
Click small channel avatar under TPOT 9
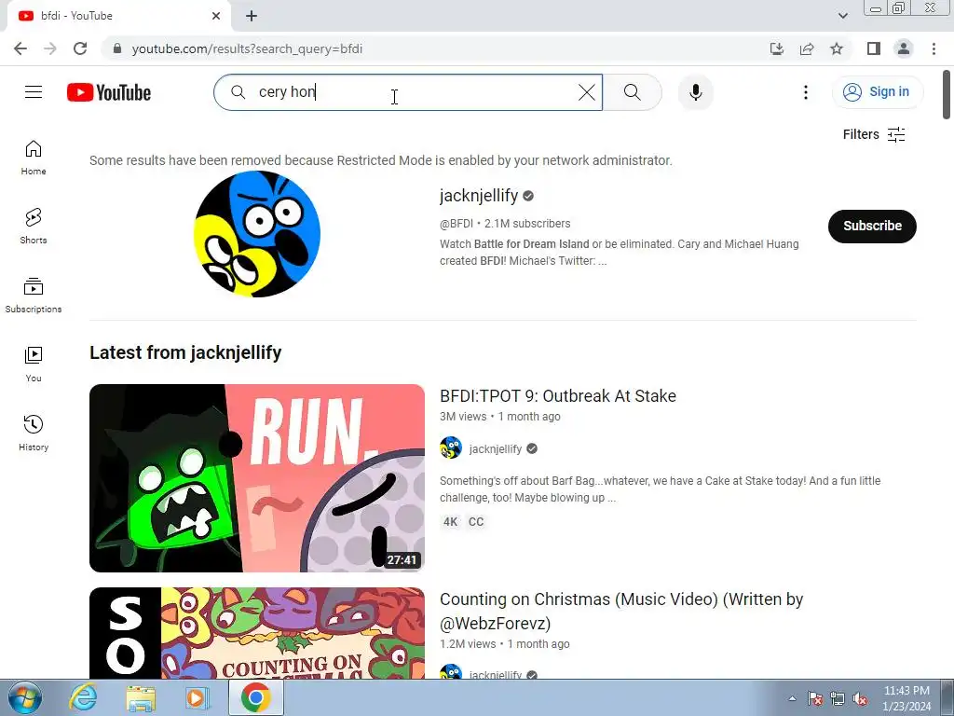click(x=451, y=448)
